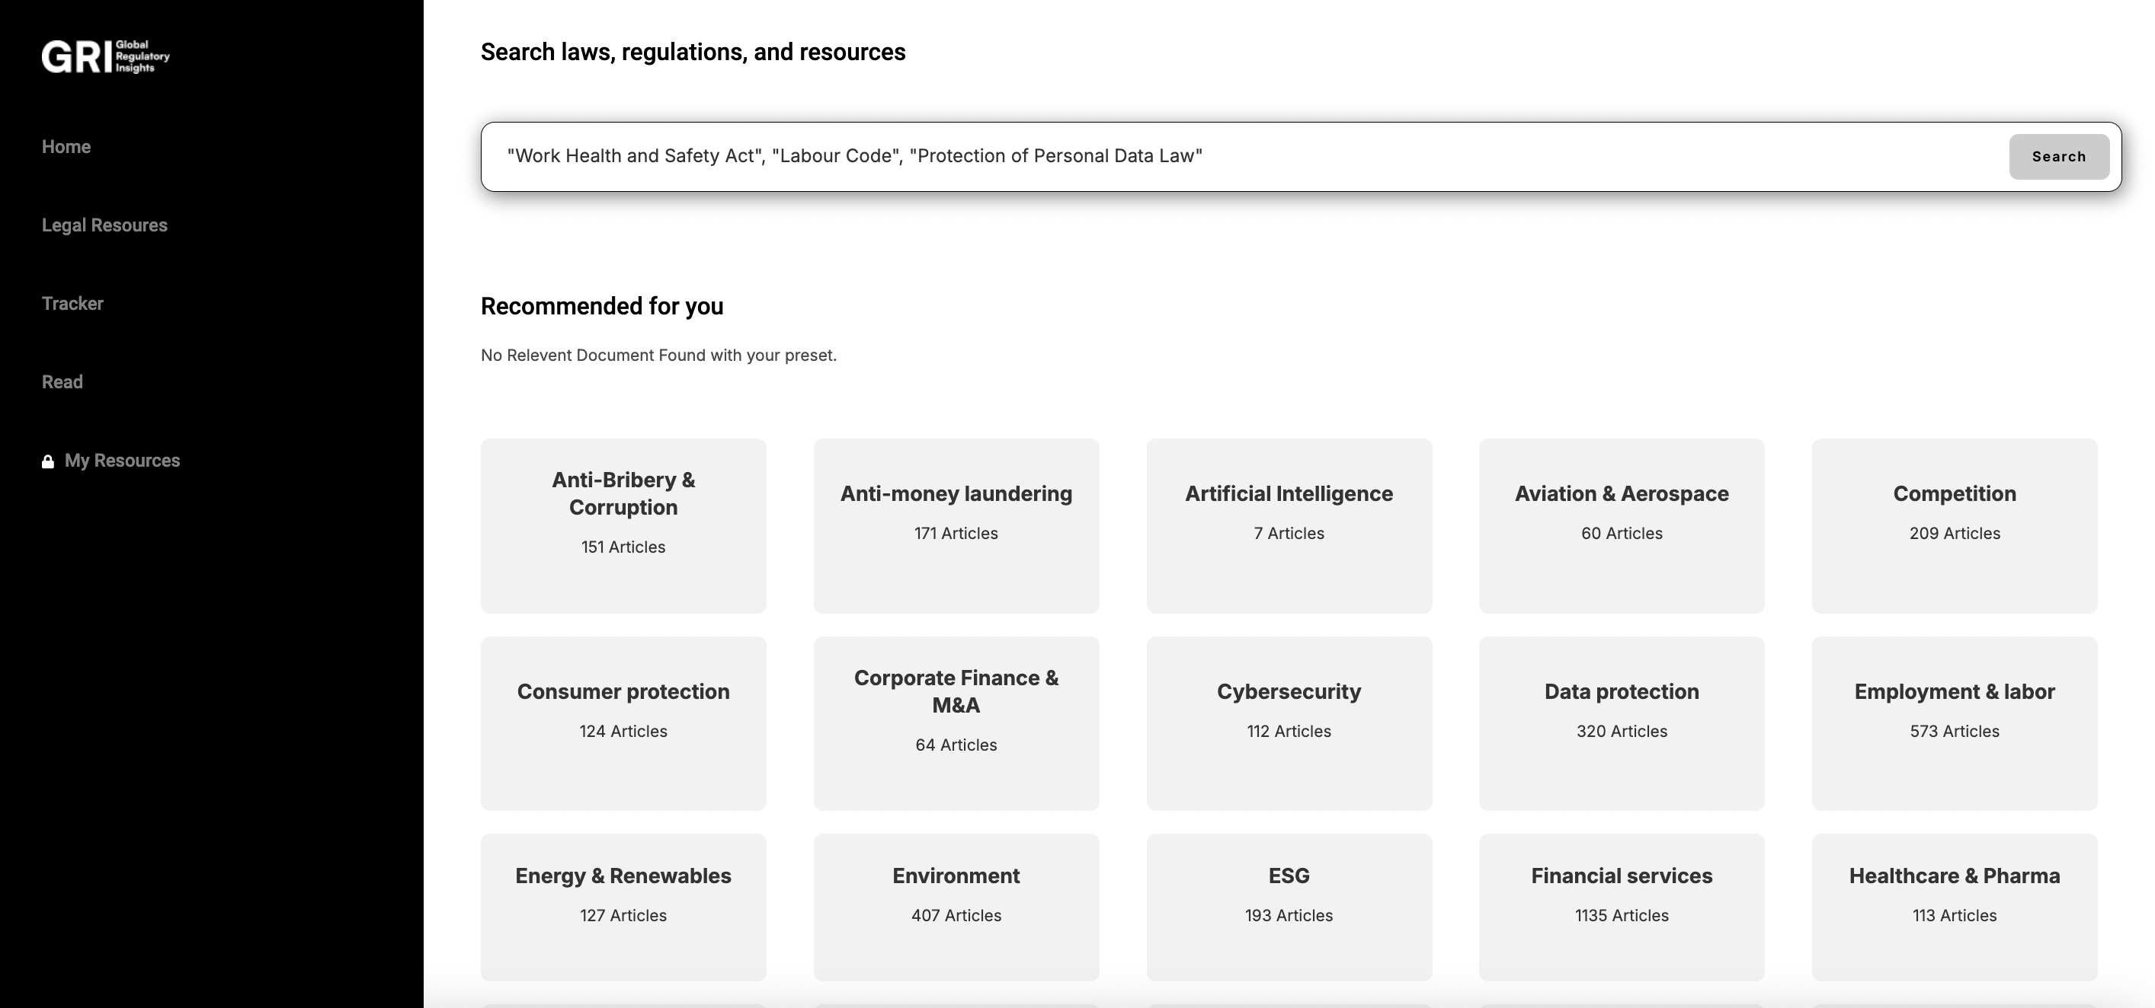Select the Read sidebar item
Viewport: 2155px width, 1008px height.
62,382
